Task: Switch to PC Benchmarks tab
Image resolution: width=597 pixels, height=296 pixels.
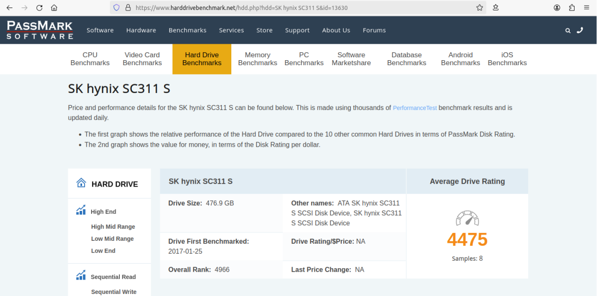Action: pos(304,59)
